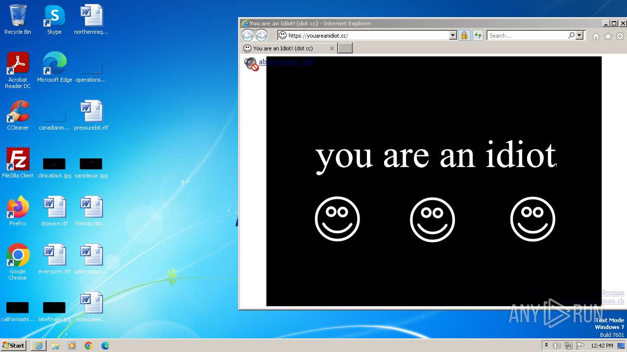
Task: Click the search magnifier icon
Action: pyautogui.click(x=571, y=35)
